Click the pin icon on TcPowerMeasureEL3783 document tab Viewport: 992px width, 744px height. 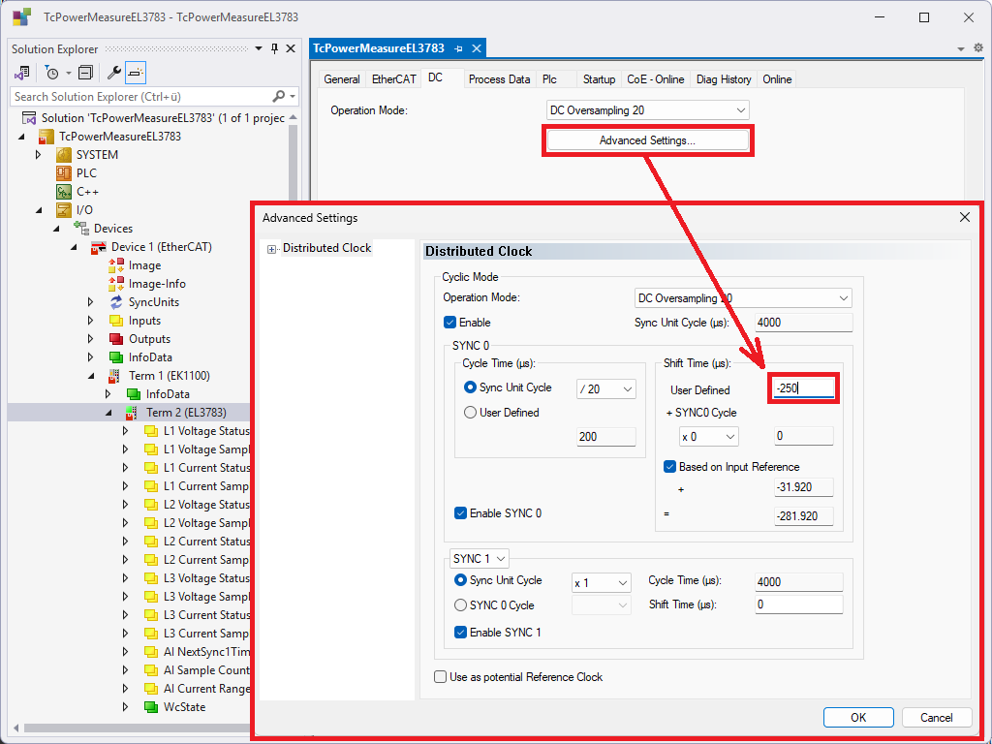(458, 48)
